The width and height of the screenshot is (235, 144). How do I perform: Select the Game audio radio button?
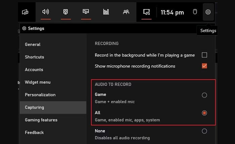204,95
